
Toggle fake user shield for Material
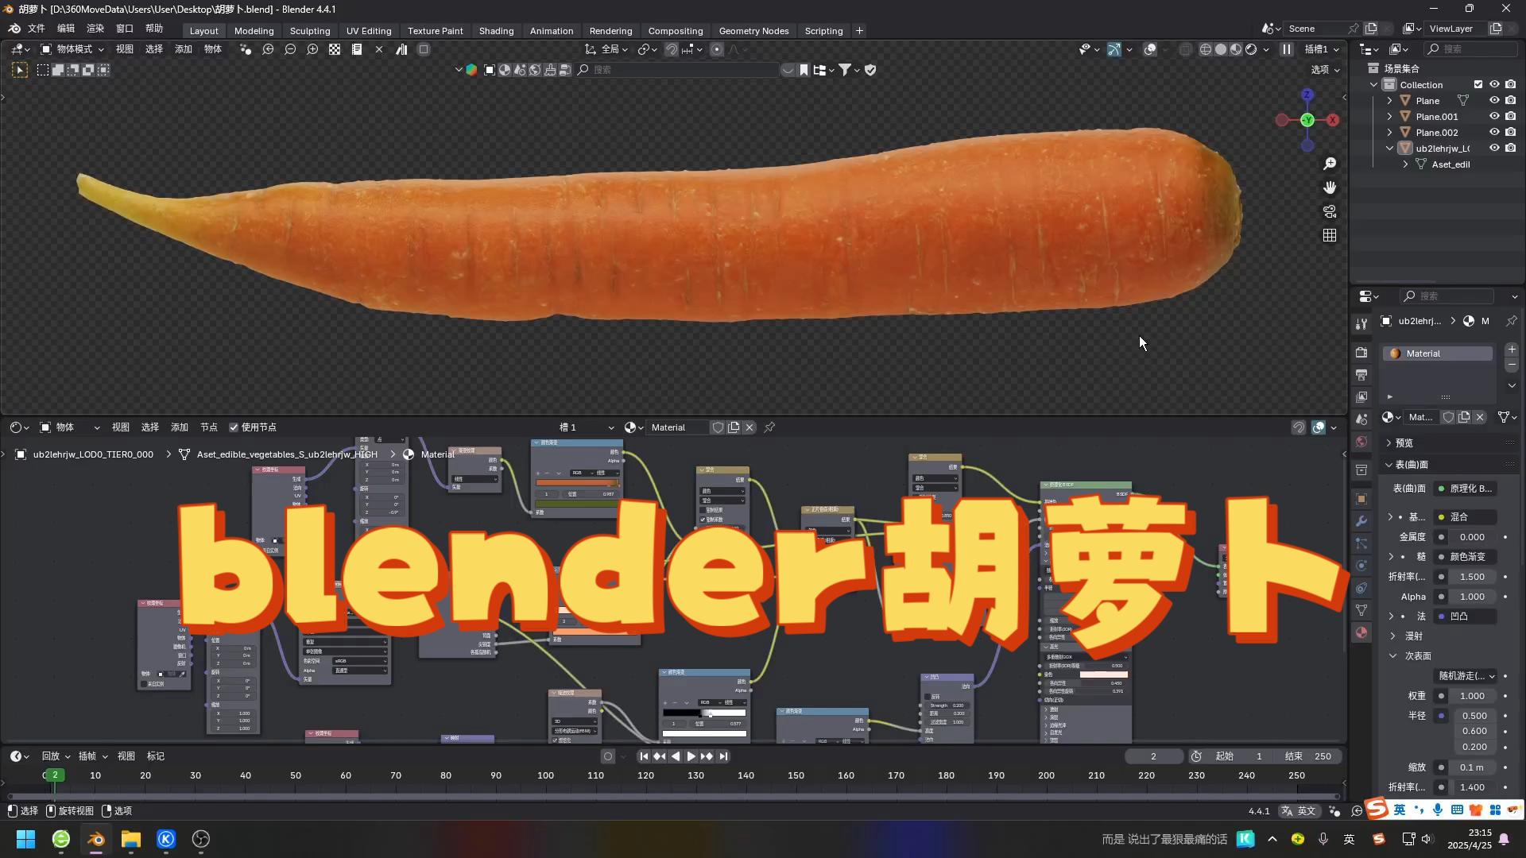pos(718,427)
